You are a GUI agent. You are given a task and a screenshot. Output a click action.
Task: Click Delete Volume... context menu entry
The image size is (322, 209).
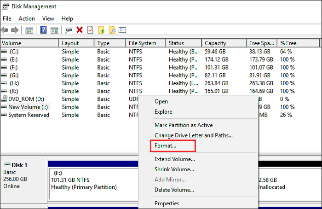tap(174, 189)
